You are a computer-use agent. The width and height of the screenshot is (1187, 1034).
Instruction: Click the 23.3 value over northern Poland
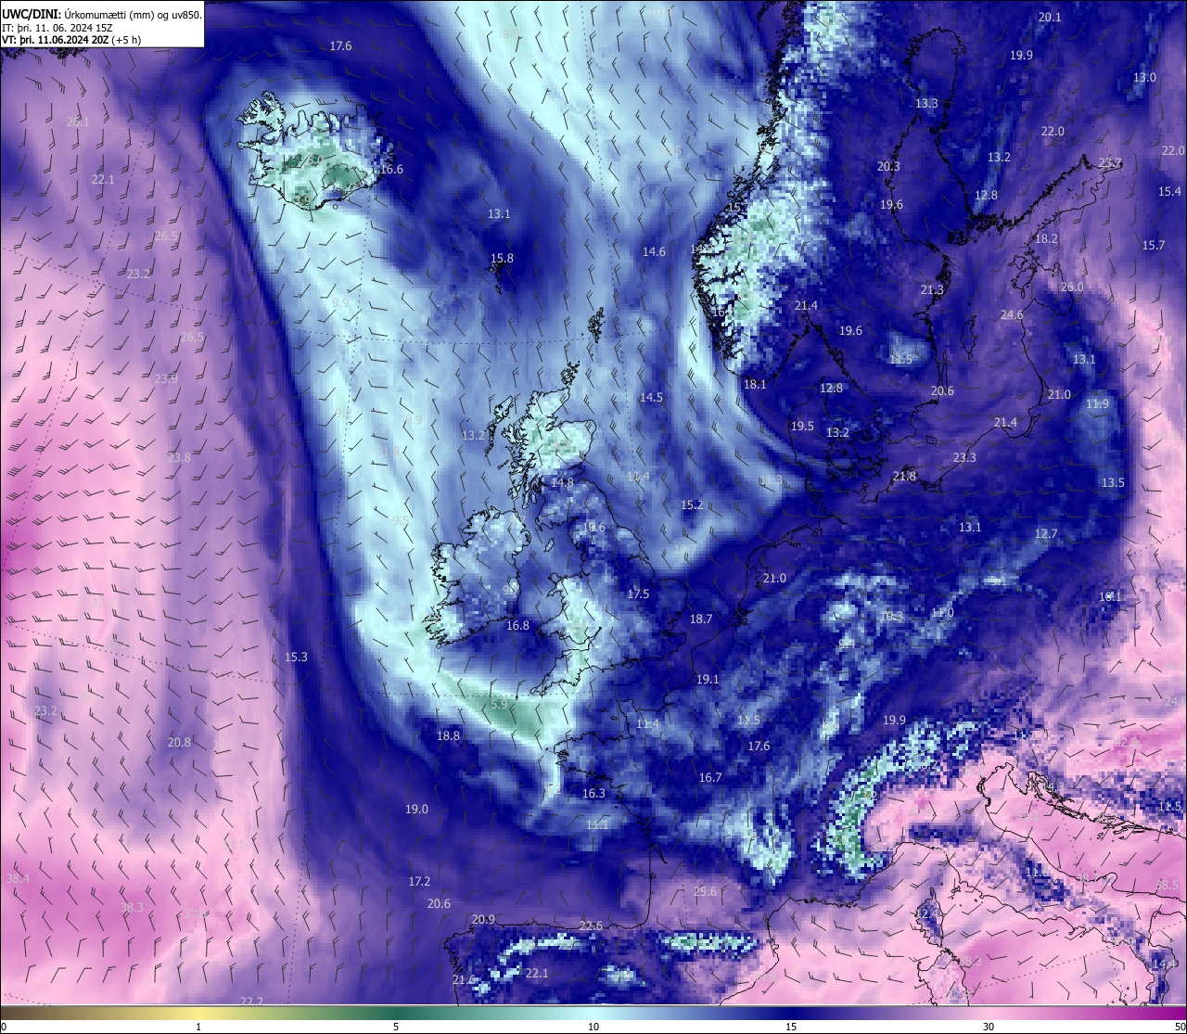point(964,458)
